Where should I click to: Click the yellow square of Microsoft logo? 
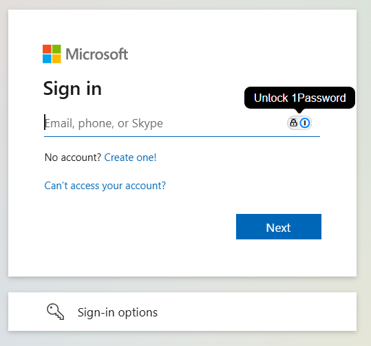(56, 58)
